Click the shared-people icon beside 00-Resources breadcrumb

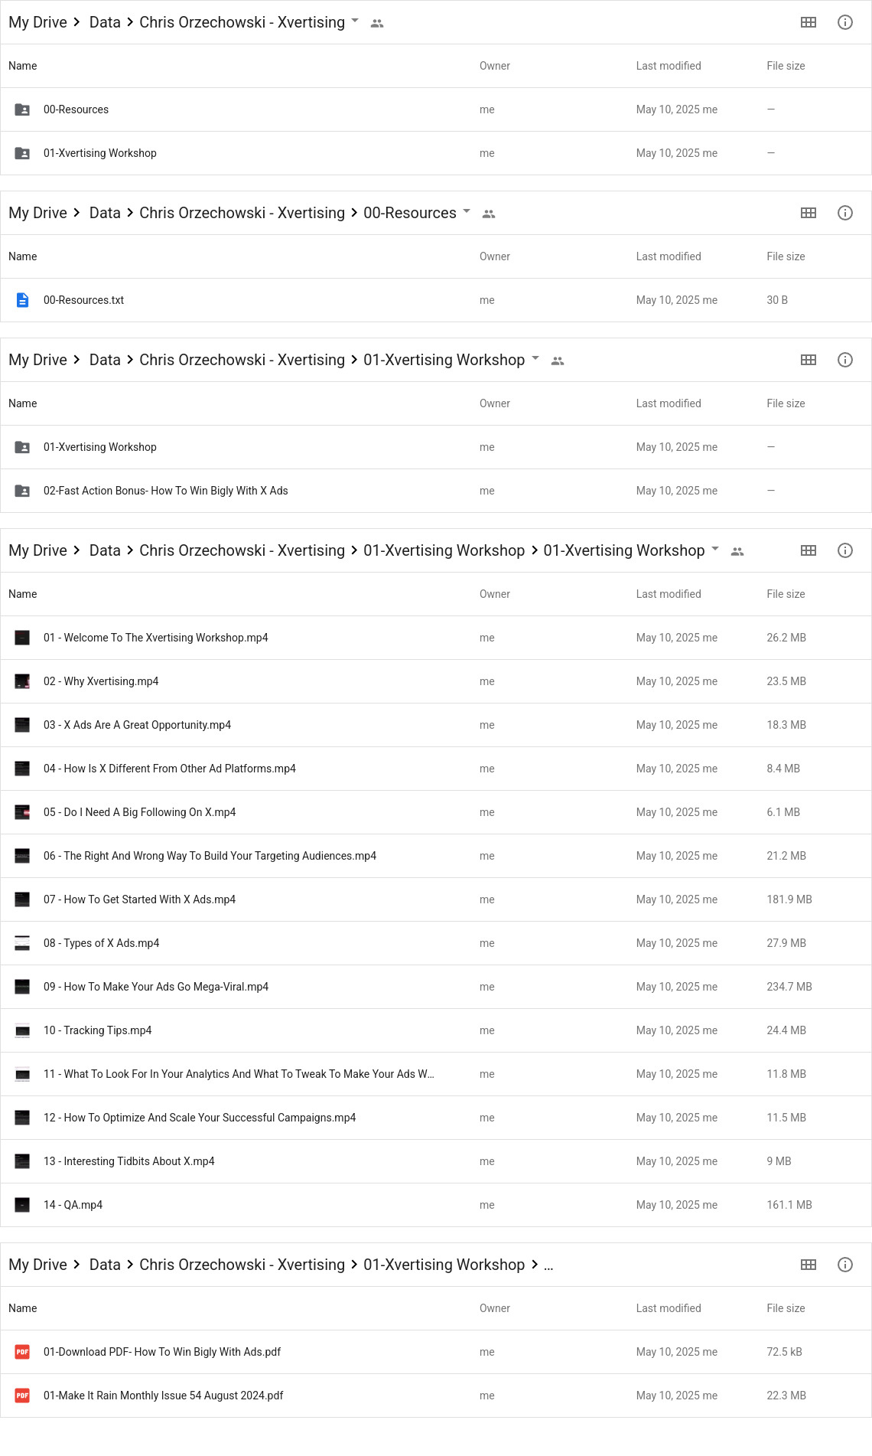[x=489, y=214]
